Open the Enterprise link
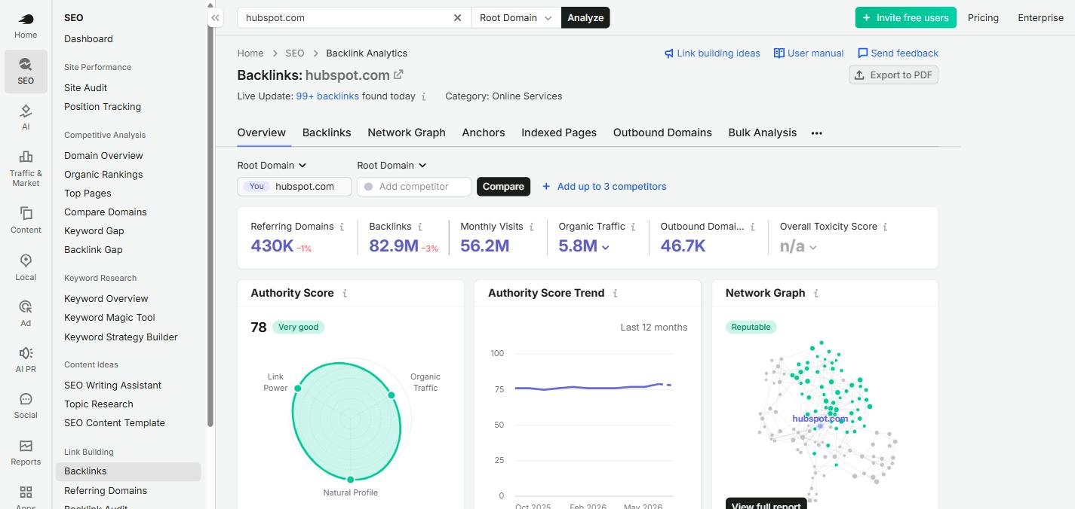 pos(1040,17)
